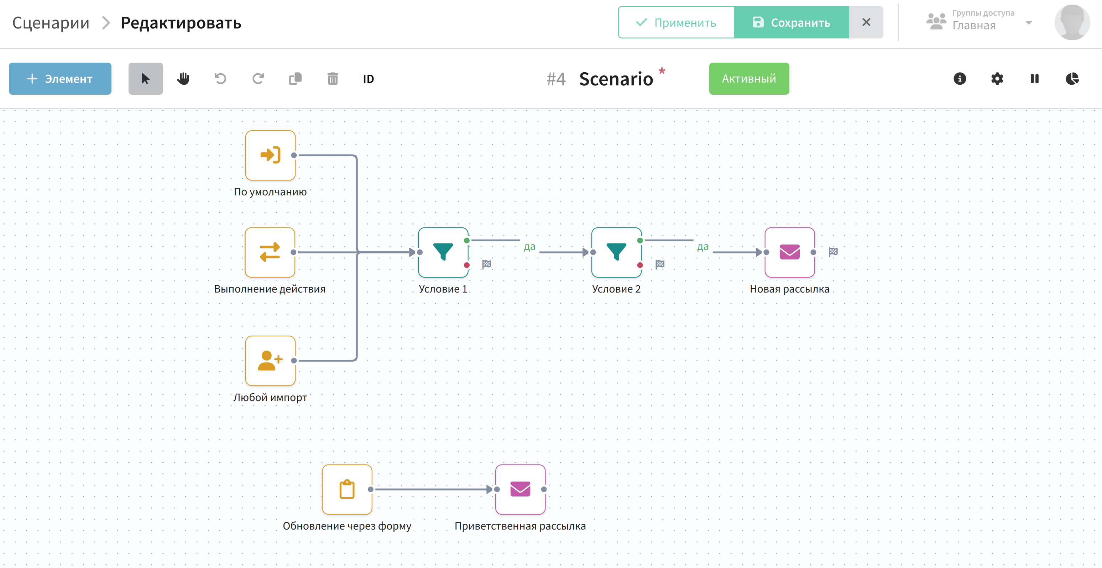Open the pie chart statistics
The width and height of the screenshot is (1102, 568).
click(x=1072, y=79)
